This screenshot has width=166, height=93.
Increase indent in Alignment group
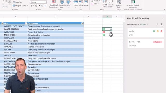click(6, 7)
